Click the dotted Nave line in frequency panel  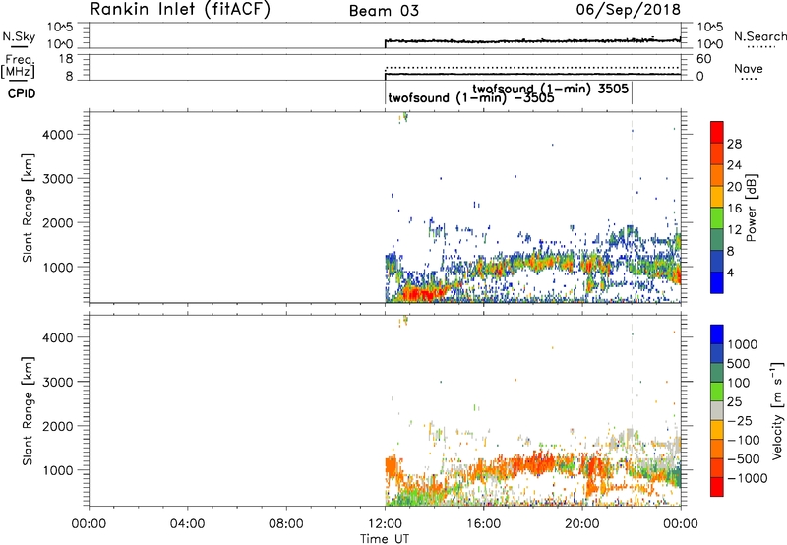tap(532, 67)
